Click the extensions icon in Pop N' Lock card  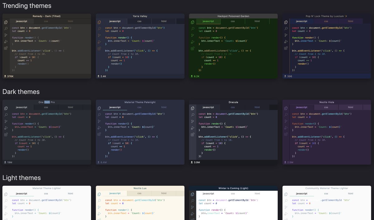click(286, 48)
